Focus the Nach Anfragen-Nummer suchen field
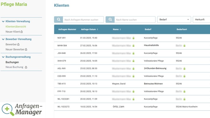This screenshot has height=118, width=210. (83, 20)
